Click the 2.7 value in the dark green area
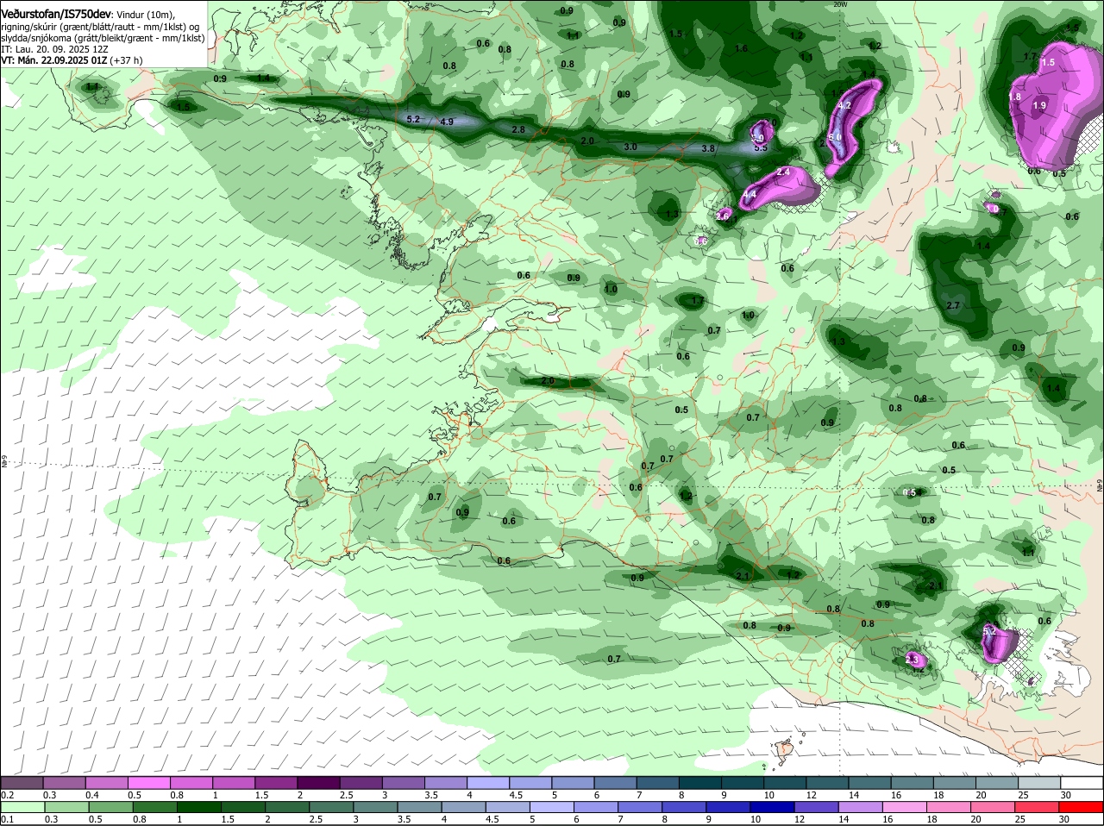Screen dimensions: 1104x826 [x=953, y=306]
